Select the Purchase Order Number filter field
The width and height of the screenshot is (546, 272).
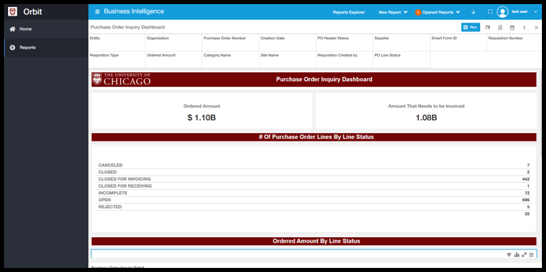[230, 43]
